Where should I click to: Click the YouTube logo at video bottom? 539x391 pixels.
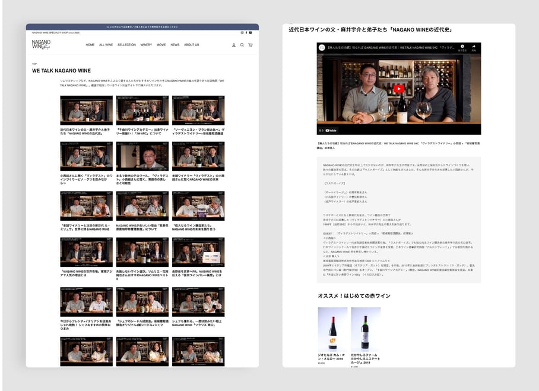coord(331,131)
